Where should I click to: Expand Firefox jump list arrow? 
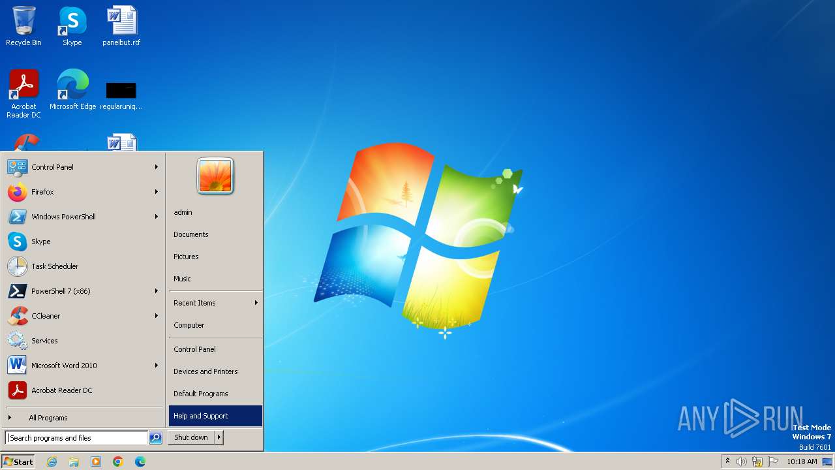(x=157, y=192)
